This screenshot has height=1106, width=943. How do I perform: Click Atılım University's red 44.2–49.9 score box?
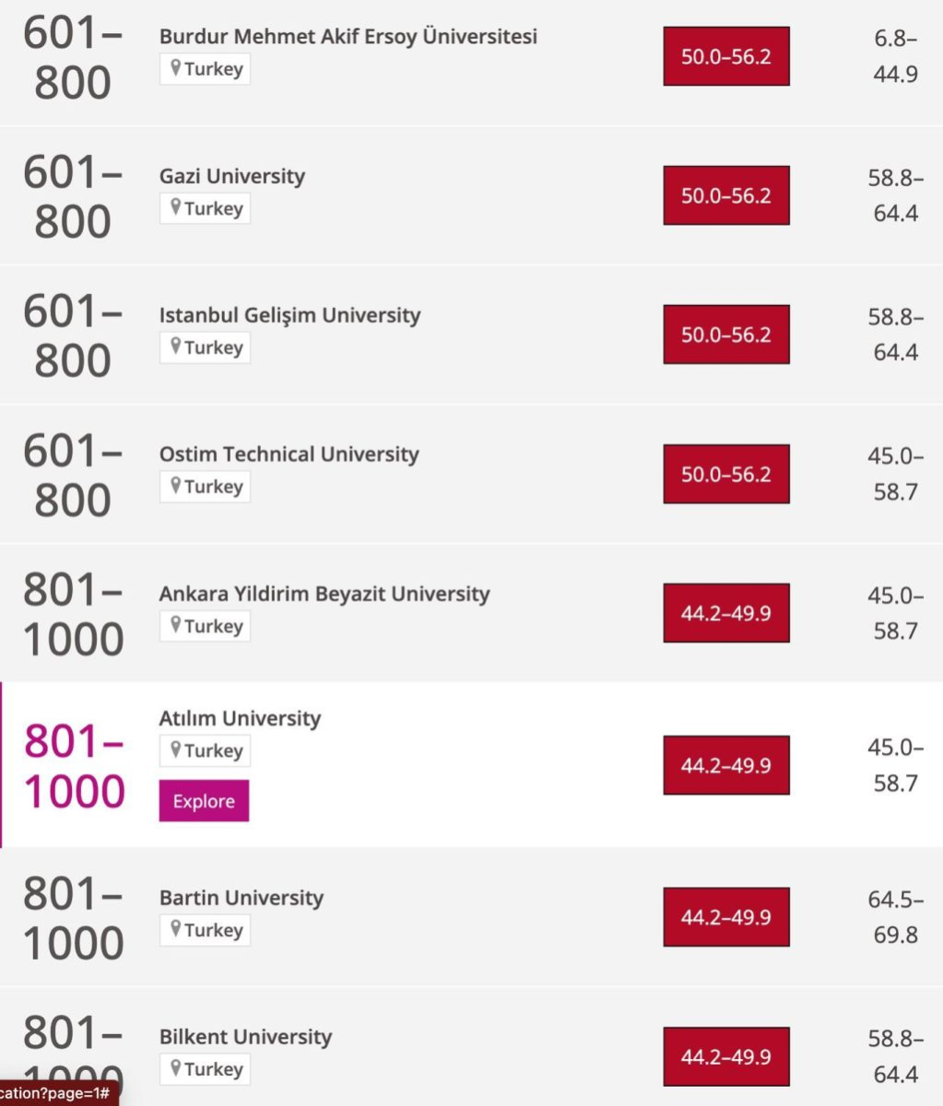pyautogui.click(x=726, y=765)
